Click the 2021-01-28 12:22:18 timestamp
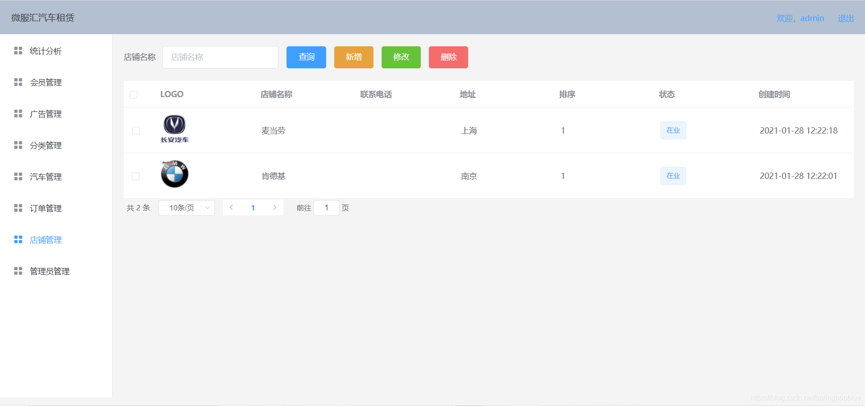This screenshot has width=865, height=406. coord(799,131)
